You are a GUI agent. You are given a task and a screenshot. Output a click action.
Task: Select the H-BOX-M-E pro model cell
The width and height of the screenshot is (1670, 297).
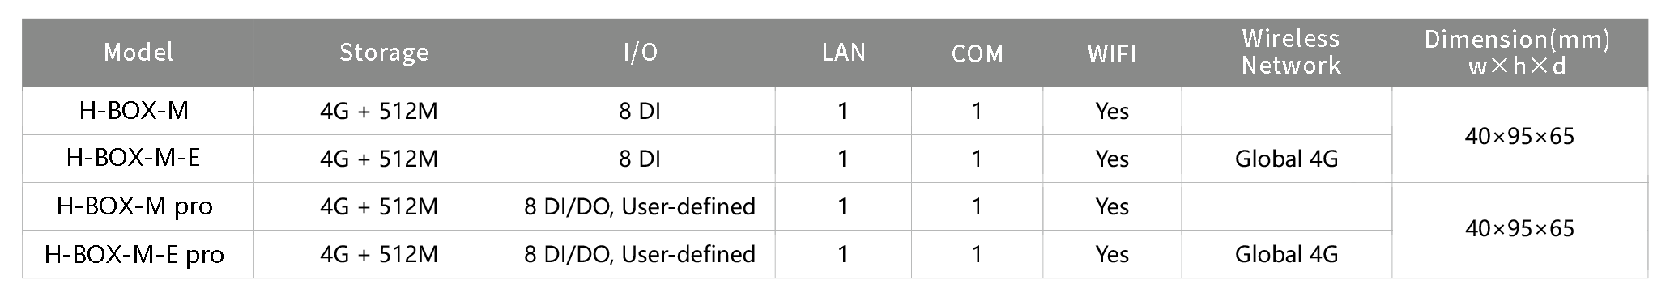[138, 254]
